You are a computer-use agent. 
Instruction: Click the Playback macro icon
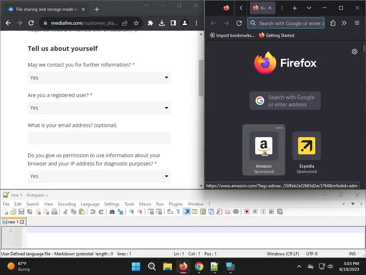263,212
